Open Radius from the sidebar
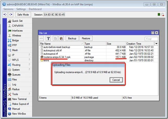Viewport: 168px width, 119px height. coord(20,89)
